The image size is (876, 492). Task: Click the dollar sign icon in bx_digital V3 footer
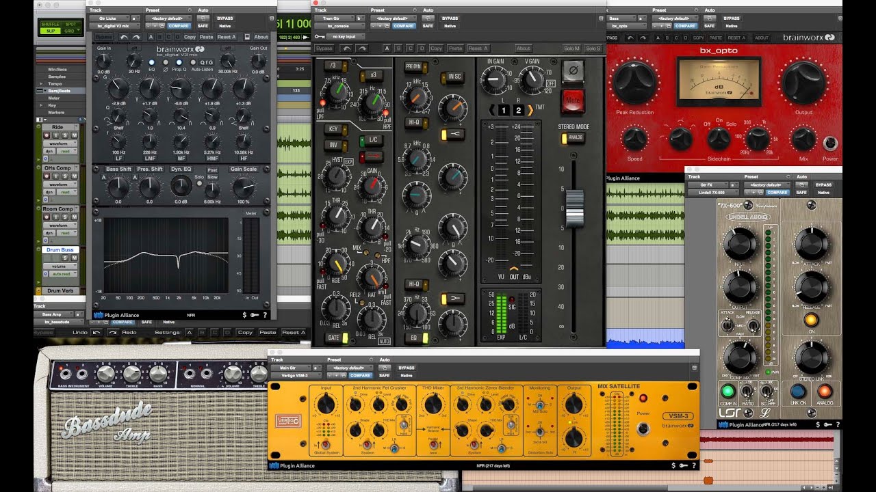click(x=244, y=315)
